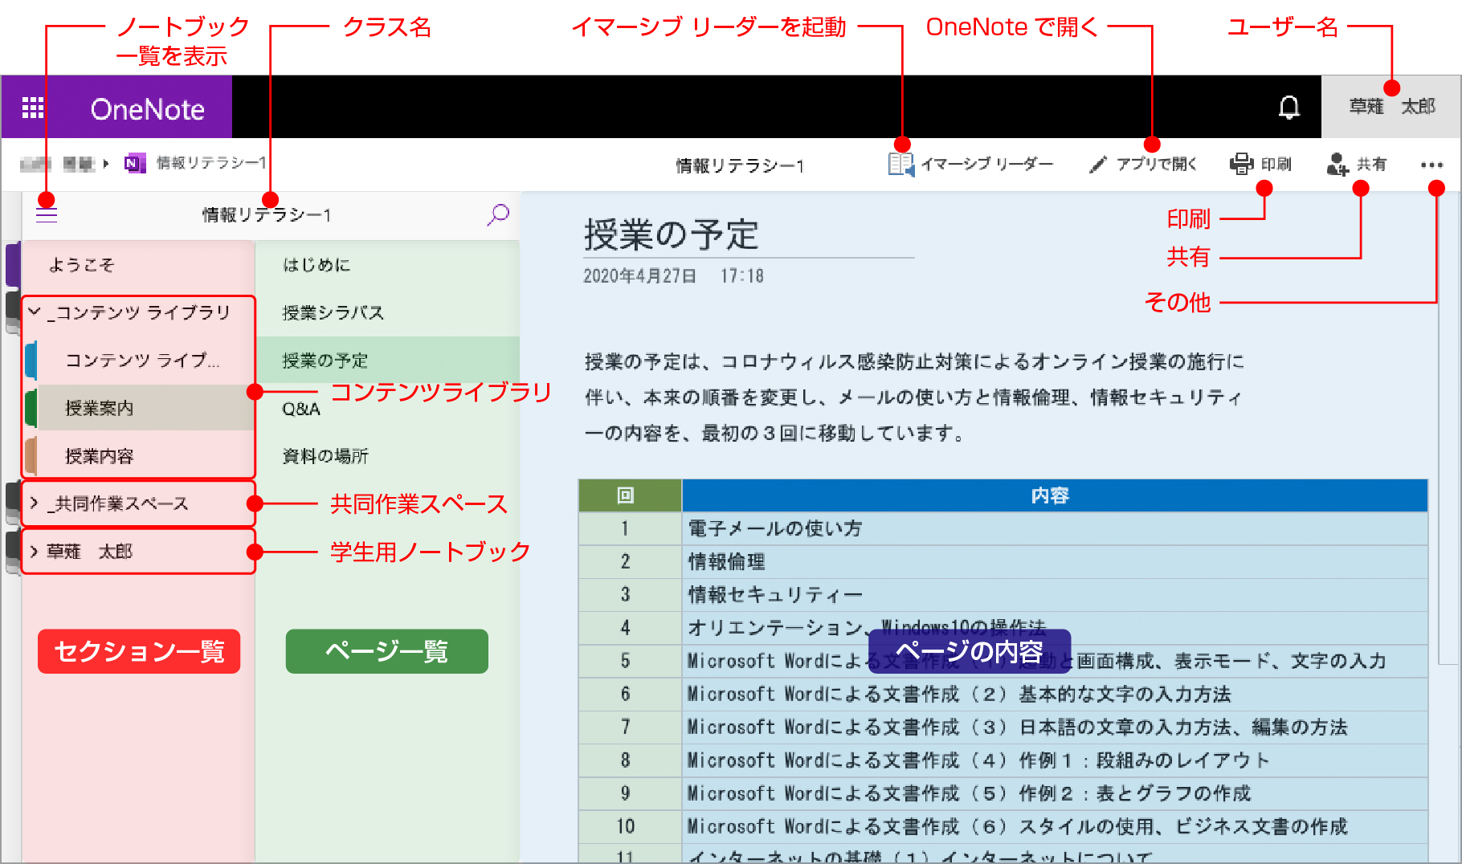Click the notification bell icon
Screen dimensions: 1462x864
pos(1288,108)
